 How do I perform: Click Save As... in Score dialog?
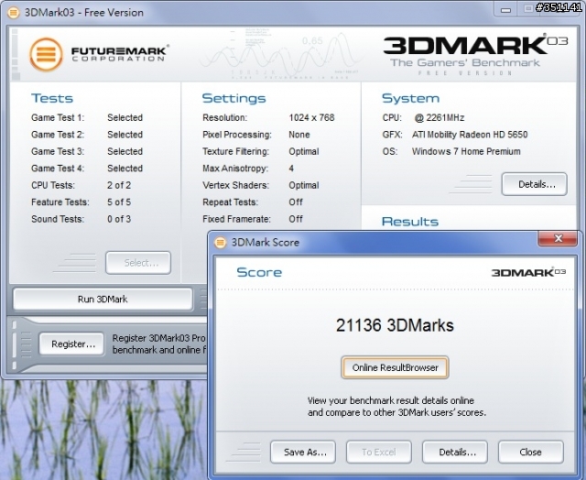tap(303, 452)
